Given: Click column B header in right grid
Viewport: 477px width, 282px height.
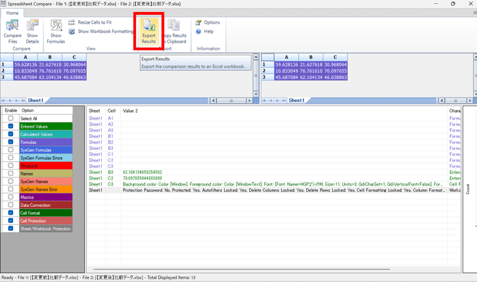Looking at the screenshot, I should (311, 57).
